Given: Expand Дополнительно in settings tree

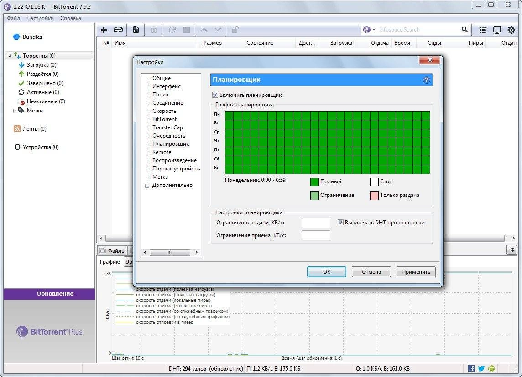Looking at the screenshot, I should [147, 186].
